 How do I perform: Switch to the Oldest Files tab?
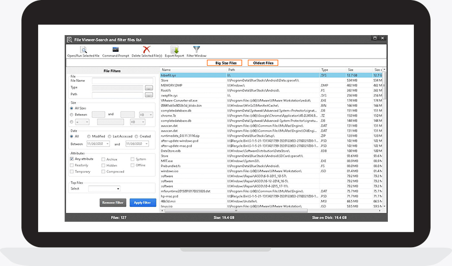(263, 63)
